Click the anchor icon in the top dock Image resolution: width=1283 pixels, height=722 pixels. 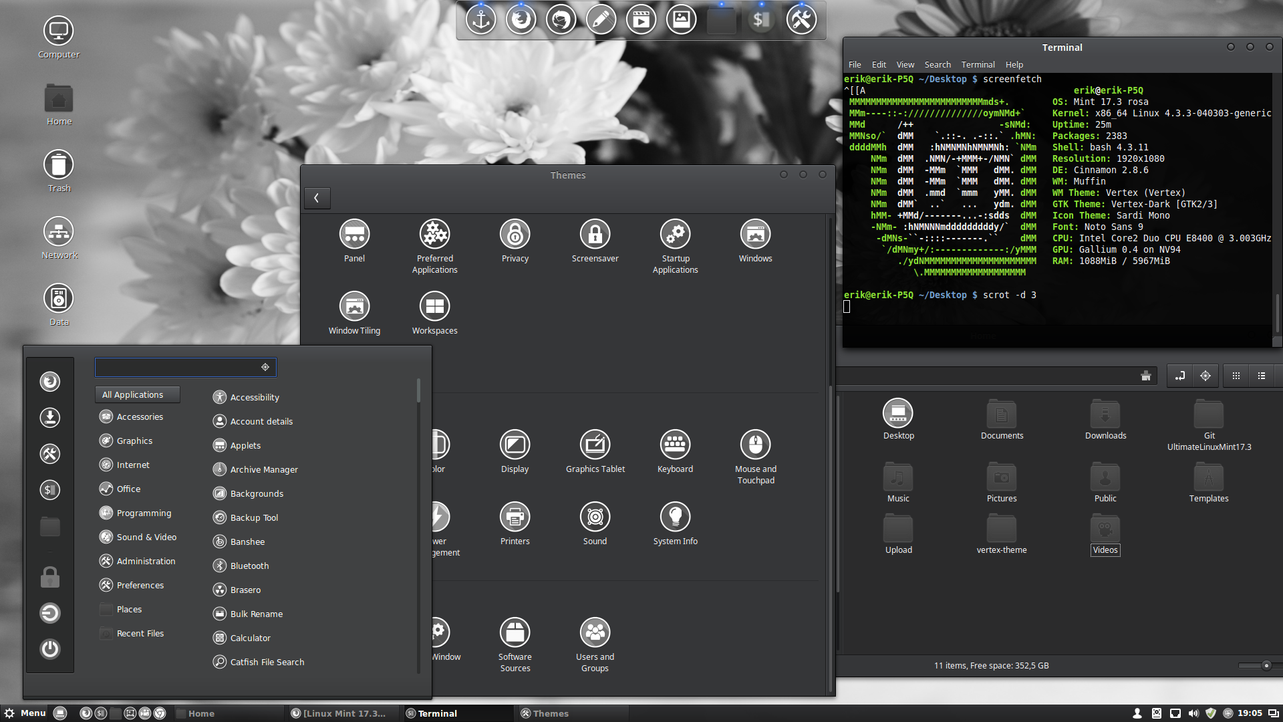pos(480,19)
